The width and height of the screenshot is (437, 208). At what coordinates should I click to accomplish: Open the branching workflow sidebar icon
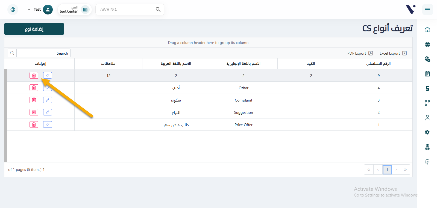tap(427, 103)
